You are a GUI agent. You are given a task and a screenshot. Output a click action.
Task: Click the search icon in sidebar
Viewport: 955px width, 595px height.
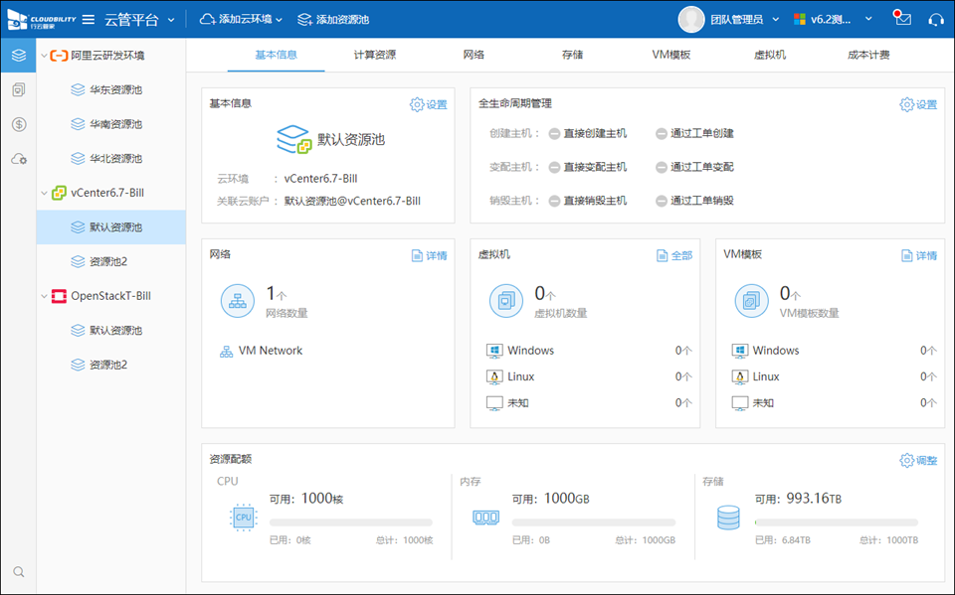coord(18,572)
